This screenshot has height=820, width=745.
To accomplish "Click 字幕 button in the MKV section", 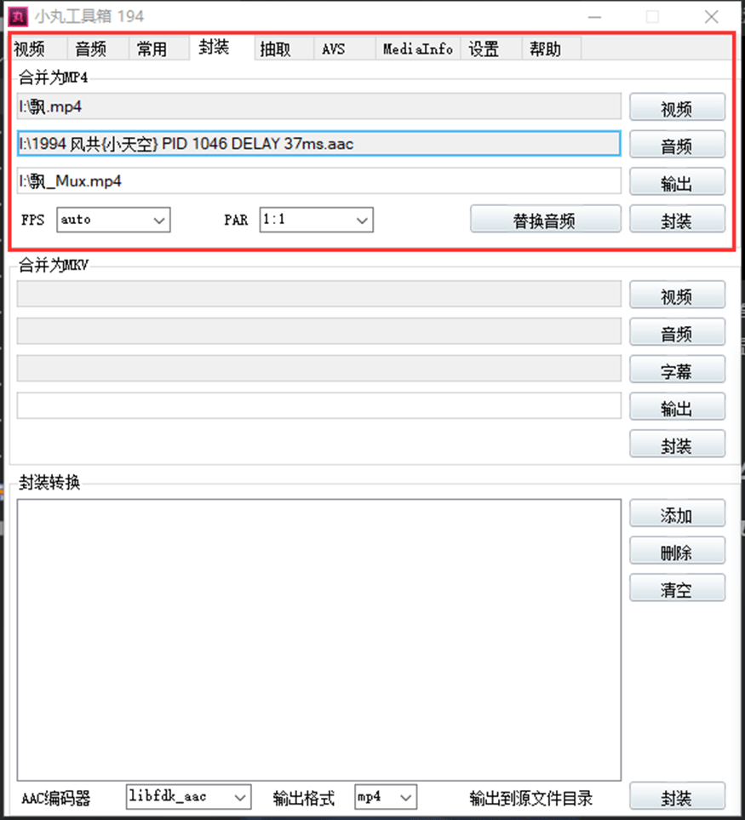I will coord(677,370).
